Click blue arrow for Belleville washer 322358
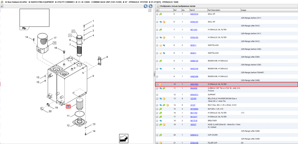 (161, 99)
